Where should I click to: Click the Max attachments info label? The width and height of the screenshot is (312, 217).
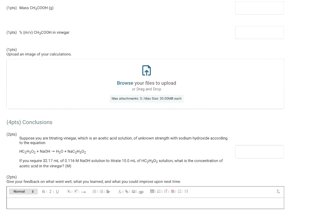click(x=146, y=98)
